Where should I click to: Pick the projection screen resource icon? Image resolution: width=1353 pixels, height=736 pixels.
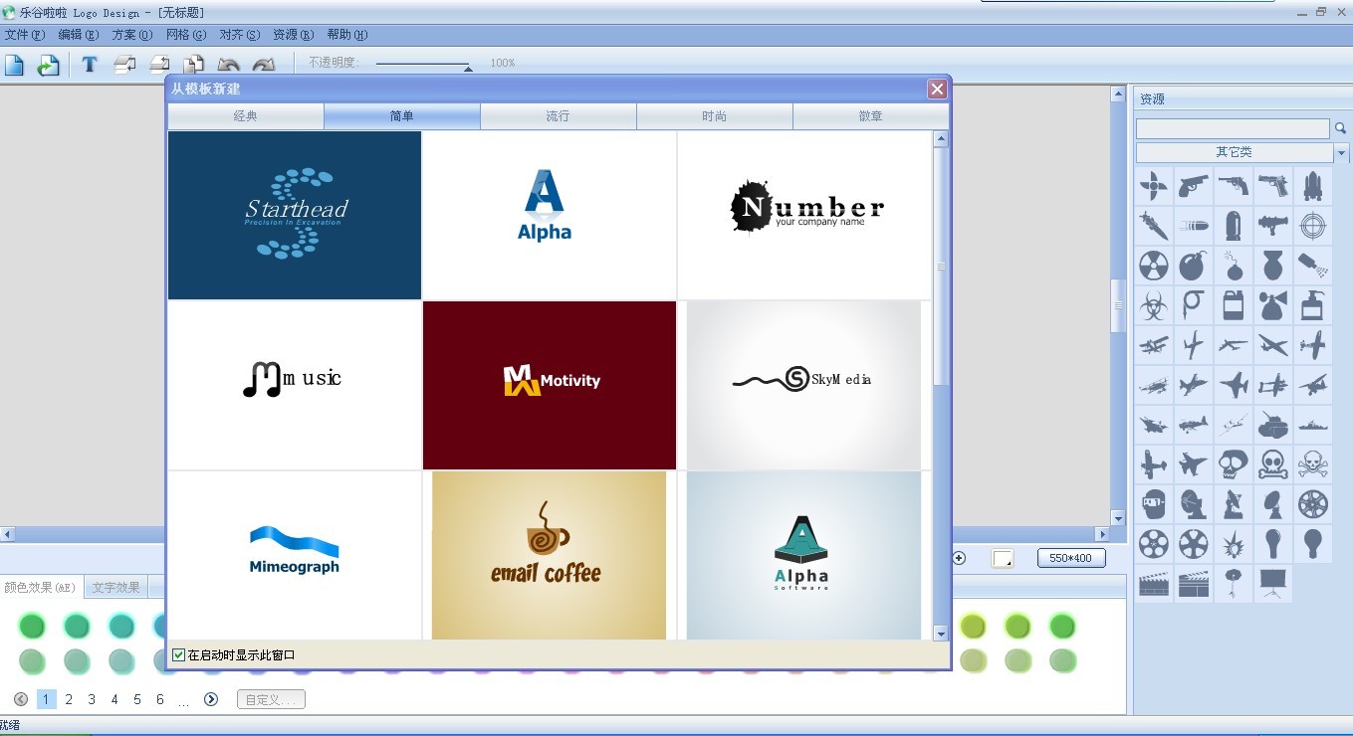point(1272,584)
